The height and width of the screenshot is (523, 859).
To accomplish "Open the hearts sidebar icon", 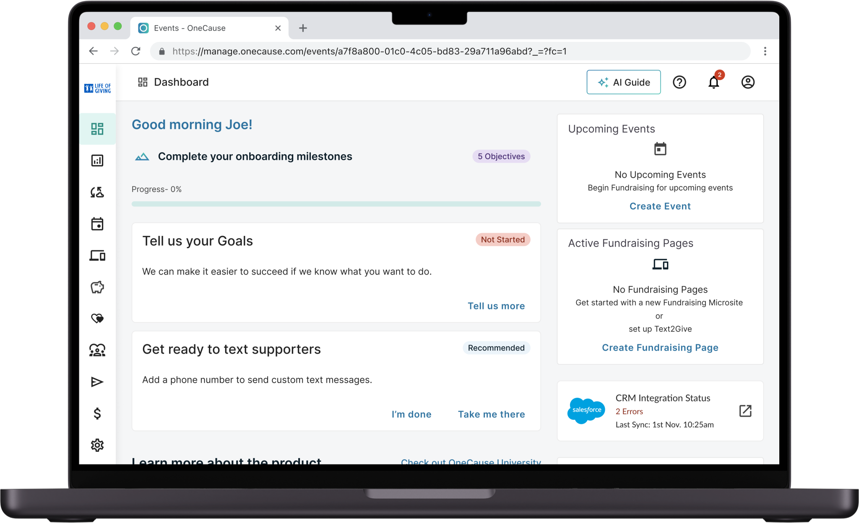I will click(97, 318).
